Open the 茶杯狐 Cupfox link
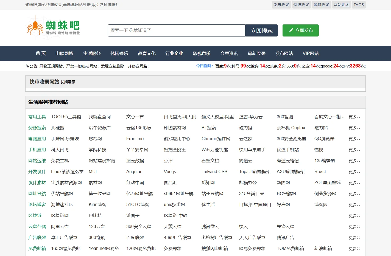The image size is (391, 256). click(x=291, y=128)
